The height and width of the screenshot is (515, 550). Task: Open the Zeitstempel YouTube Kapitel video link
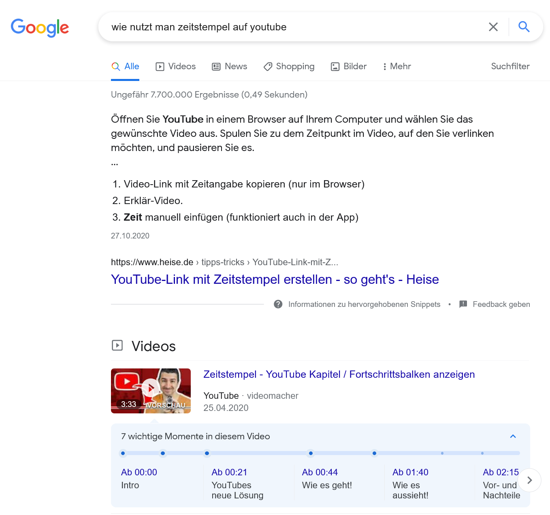pos(339,374)
